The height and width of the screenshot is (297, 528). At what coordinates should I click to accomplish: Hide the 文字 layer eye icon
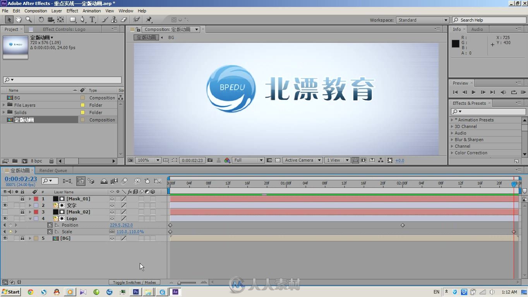(5, 205)
